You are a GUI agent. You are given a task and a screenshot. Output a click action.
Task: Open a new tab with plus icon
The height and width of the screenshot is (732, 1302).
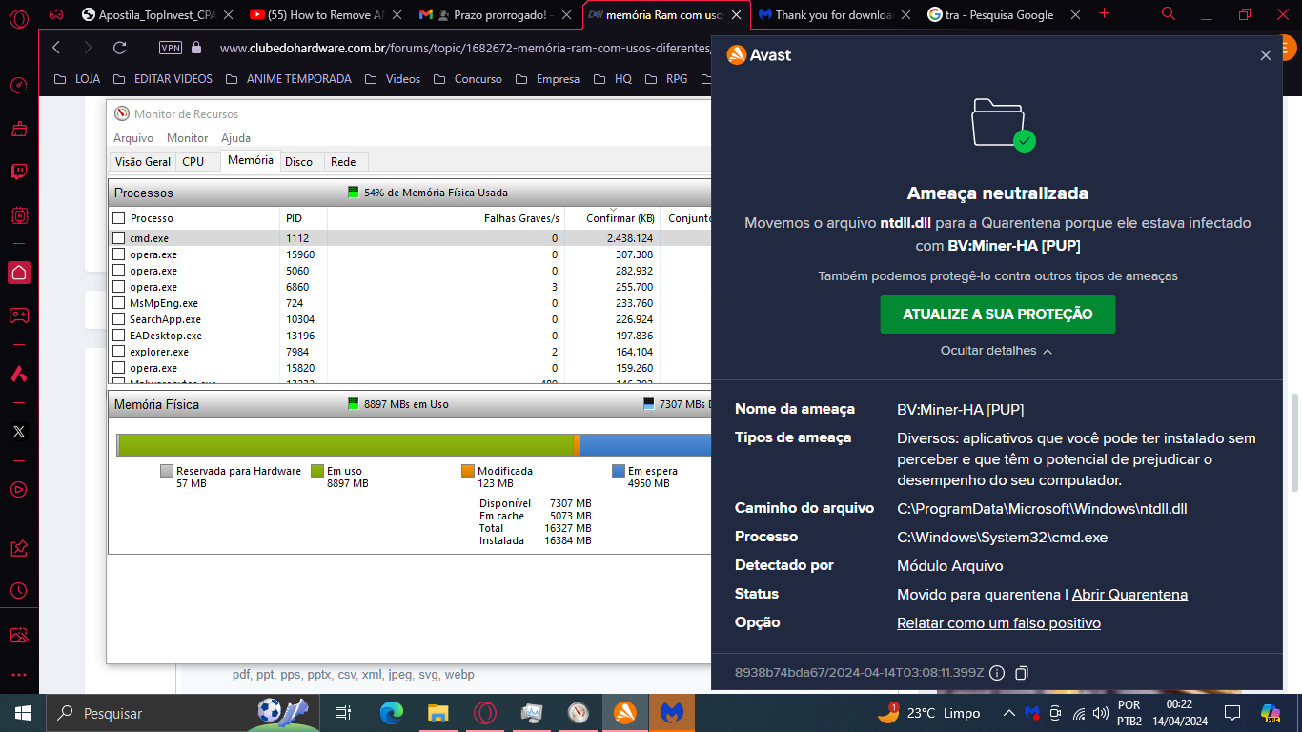point(1105,13)
